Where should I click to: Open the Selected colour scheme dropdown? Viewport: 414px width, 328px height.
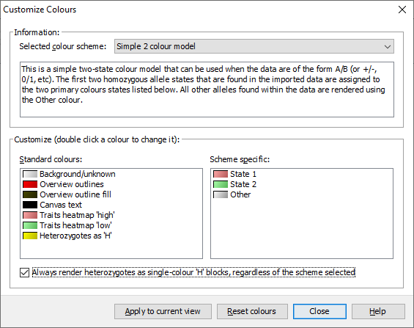click(x=254, y=46)
